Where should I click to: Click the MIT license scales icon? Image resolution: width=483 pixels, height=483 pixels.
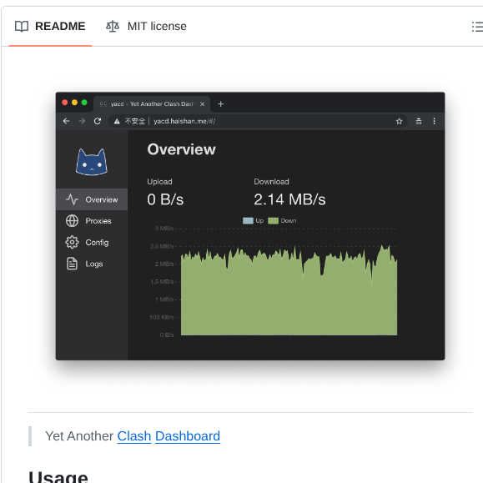(113, 27)
